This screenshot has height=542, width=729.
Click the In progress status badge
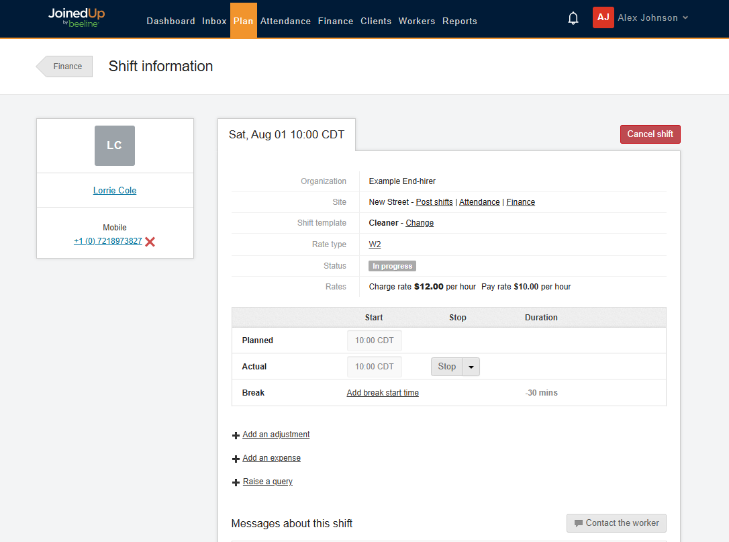click(x=393, y=266)
